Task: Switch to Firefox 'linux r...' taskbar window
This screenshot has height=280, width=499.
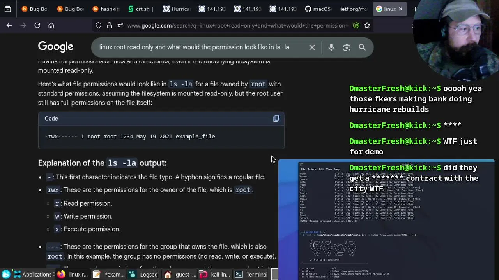Action: pos(73,274)
